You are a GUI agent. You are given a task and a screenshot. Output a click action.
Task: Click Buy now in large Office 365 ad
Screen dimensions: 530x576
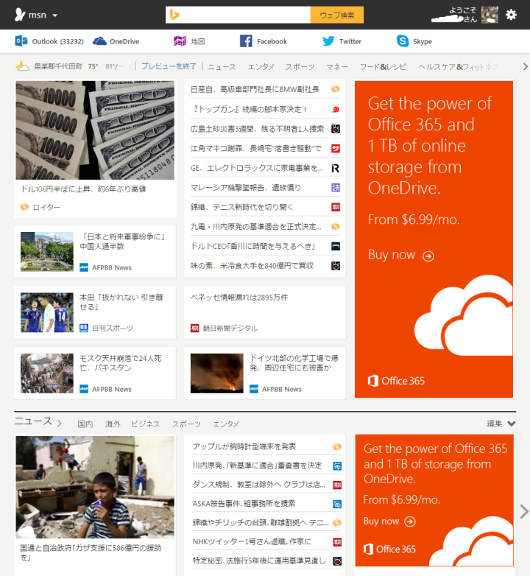coord(401,255)
